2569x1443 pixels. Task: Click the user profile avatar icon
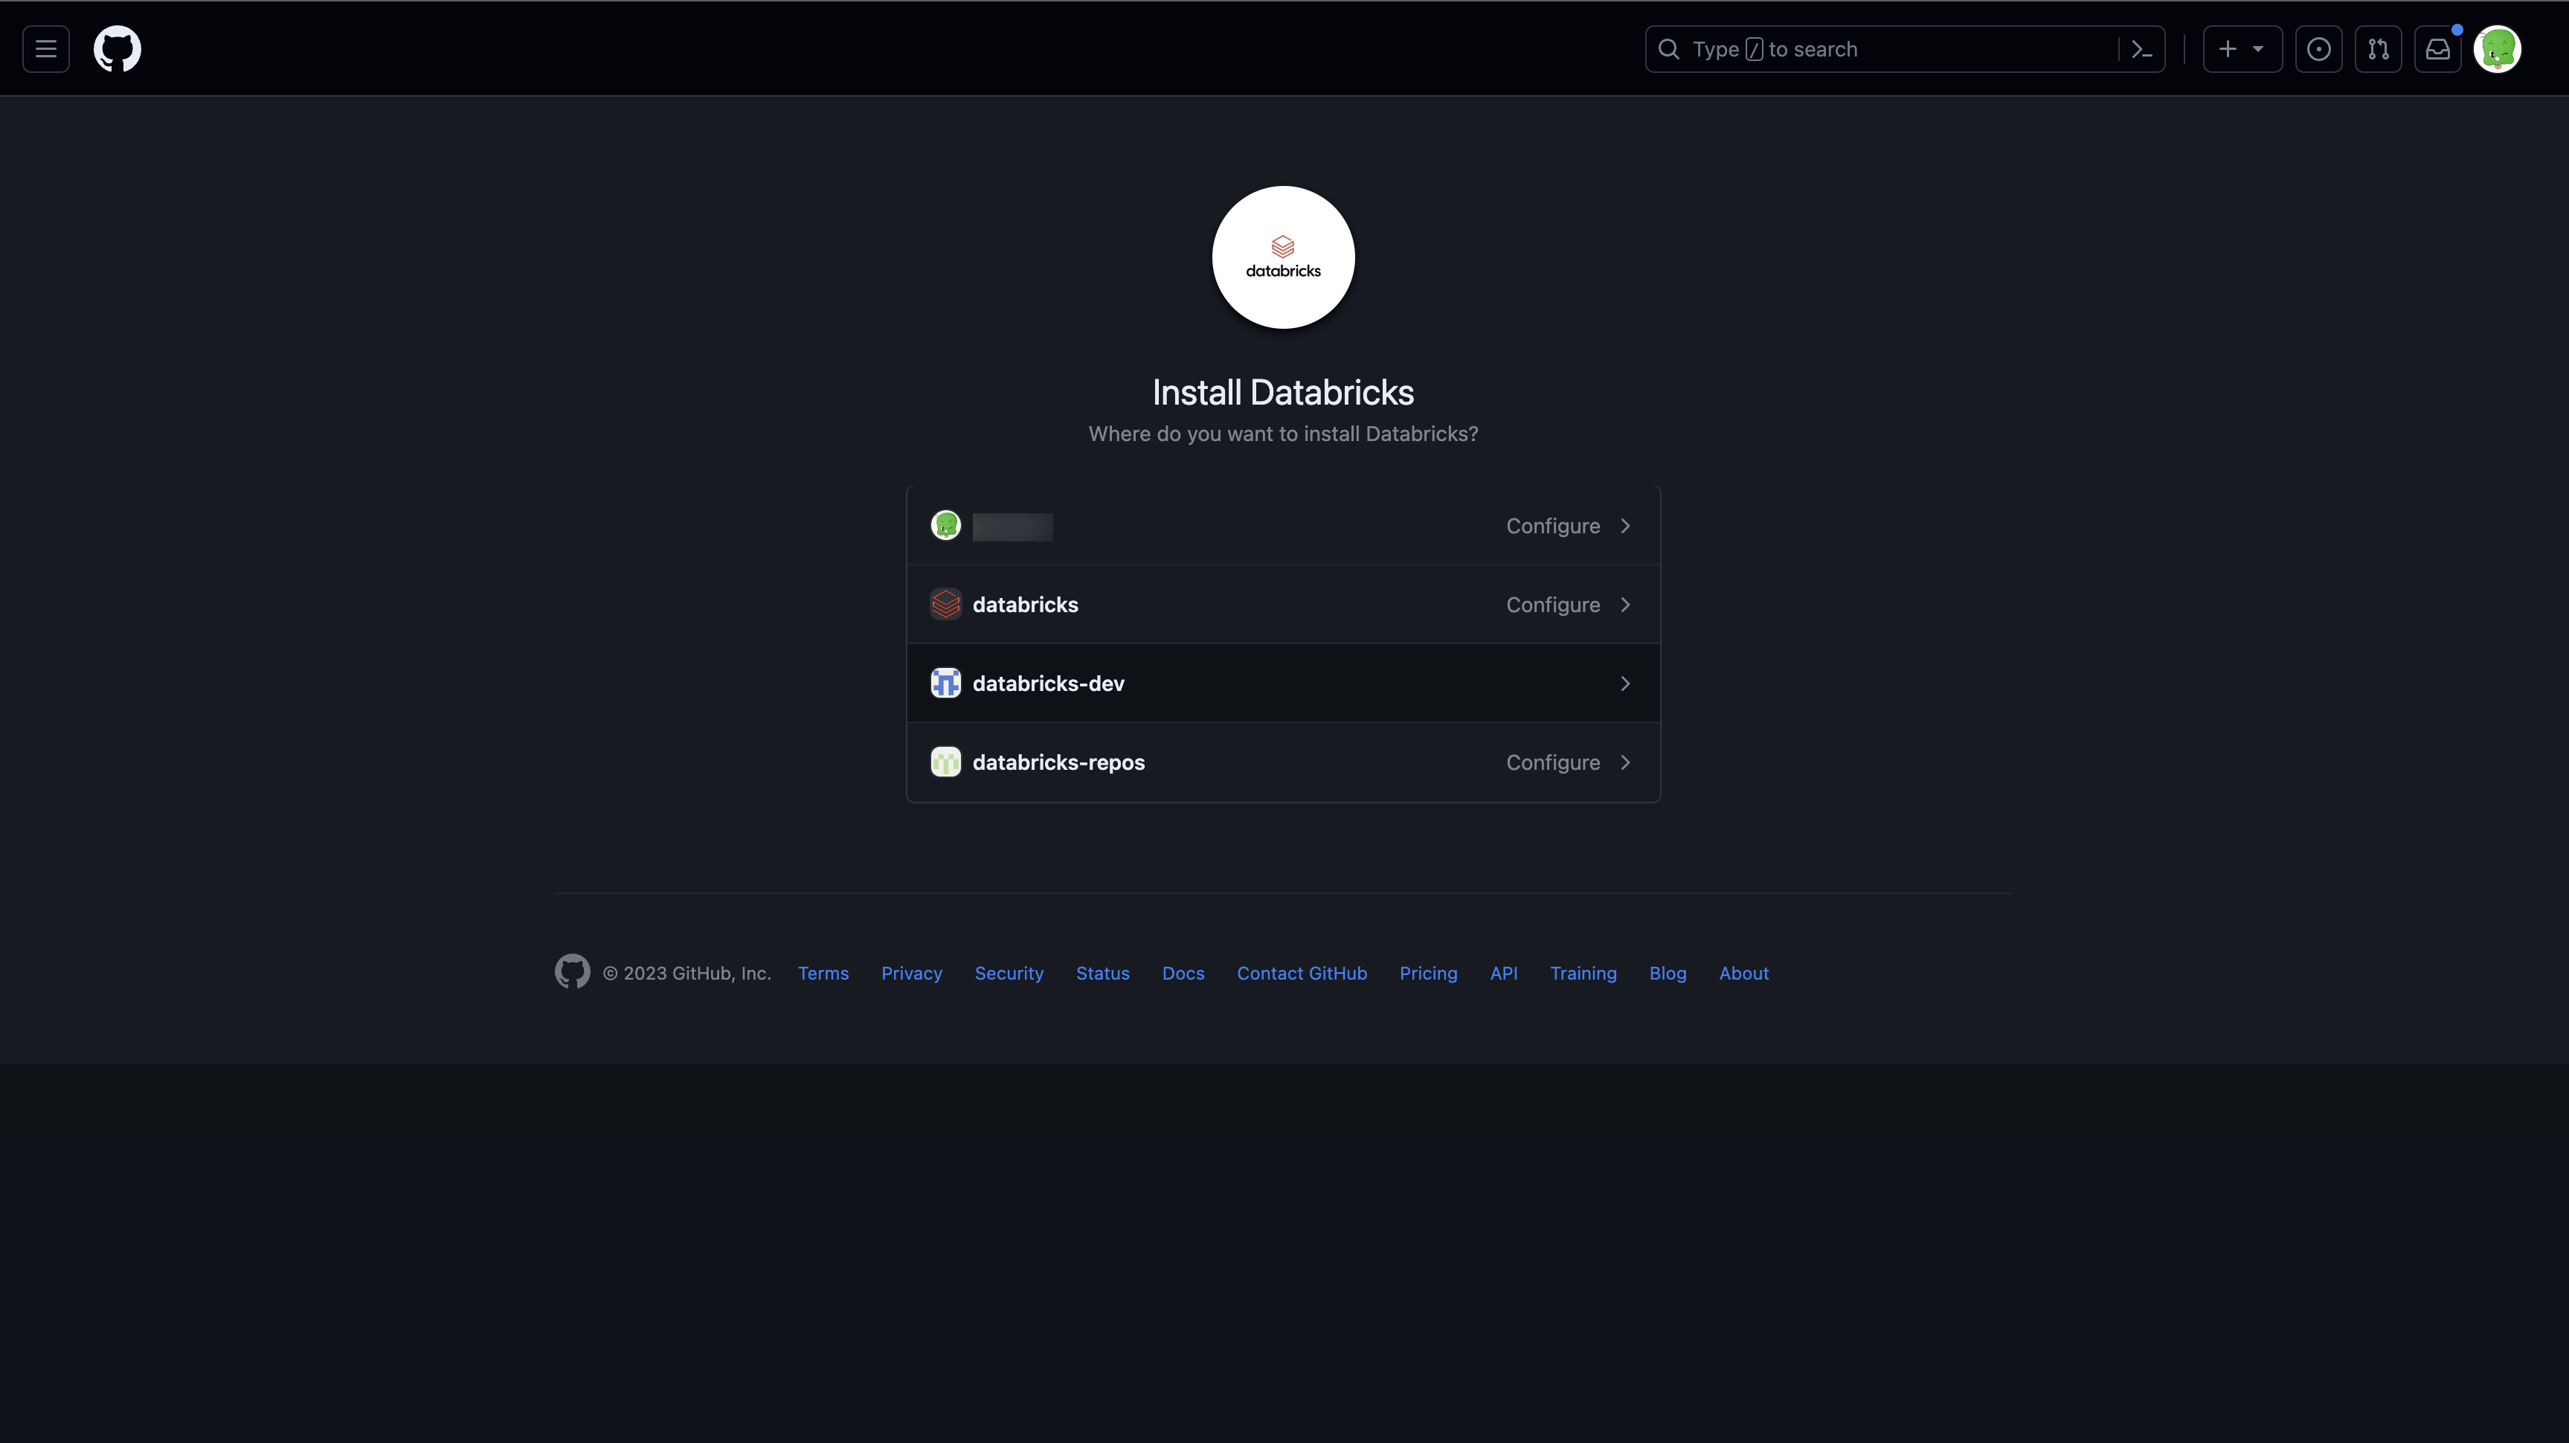pos(2498,48)
